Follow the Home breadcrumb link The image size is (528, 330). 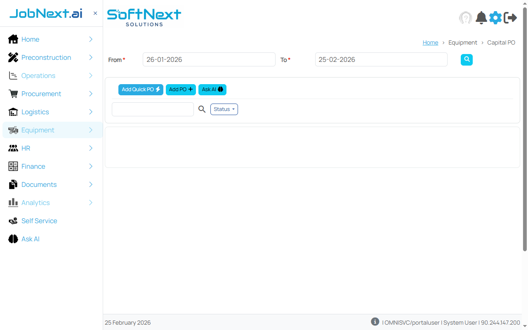click(430, 42)
